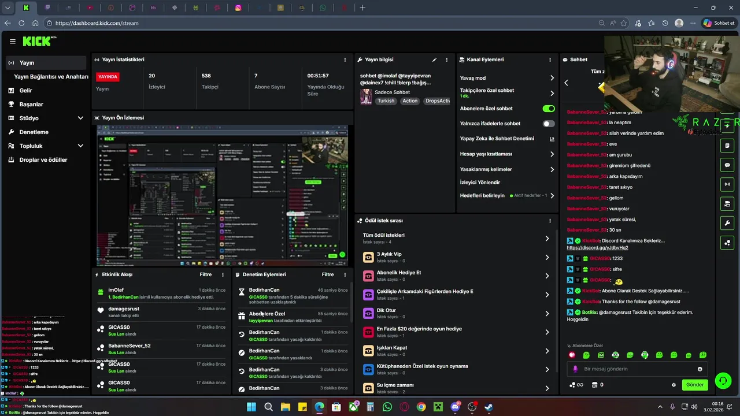This screenshot has height=416, width=740.
Task: Expand the Stüdyo sidebar section
Action: tap(80, 118)
